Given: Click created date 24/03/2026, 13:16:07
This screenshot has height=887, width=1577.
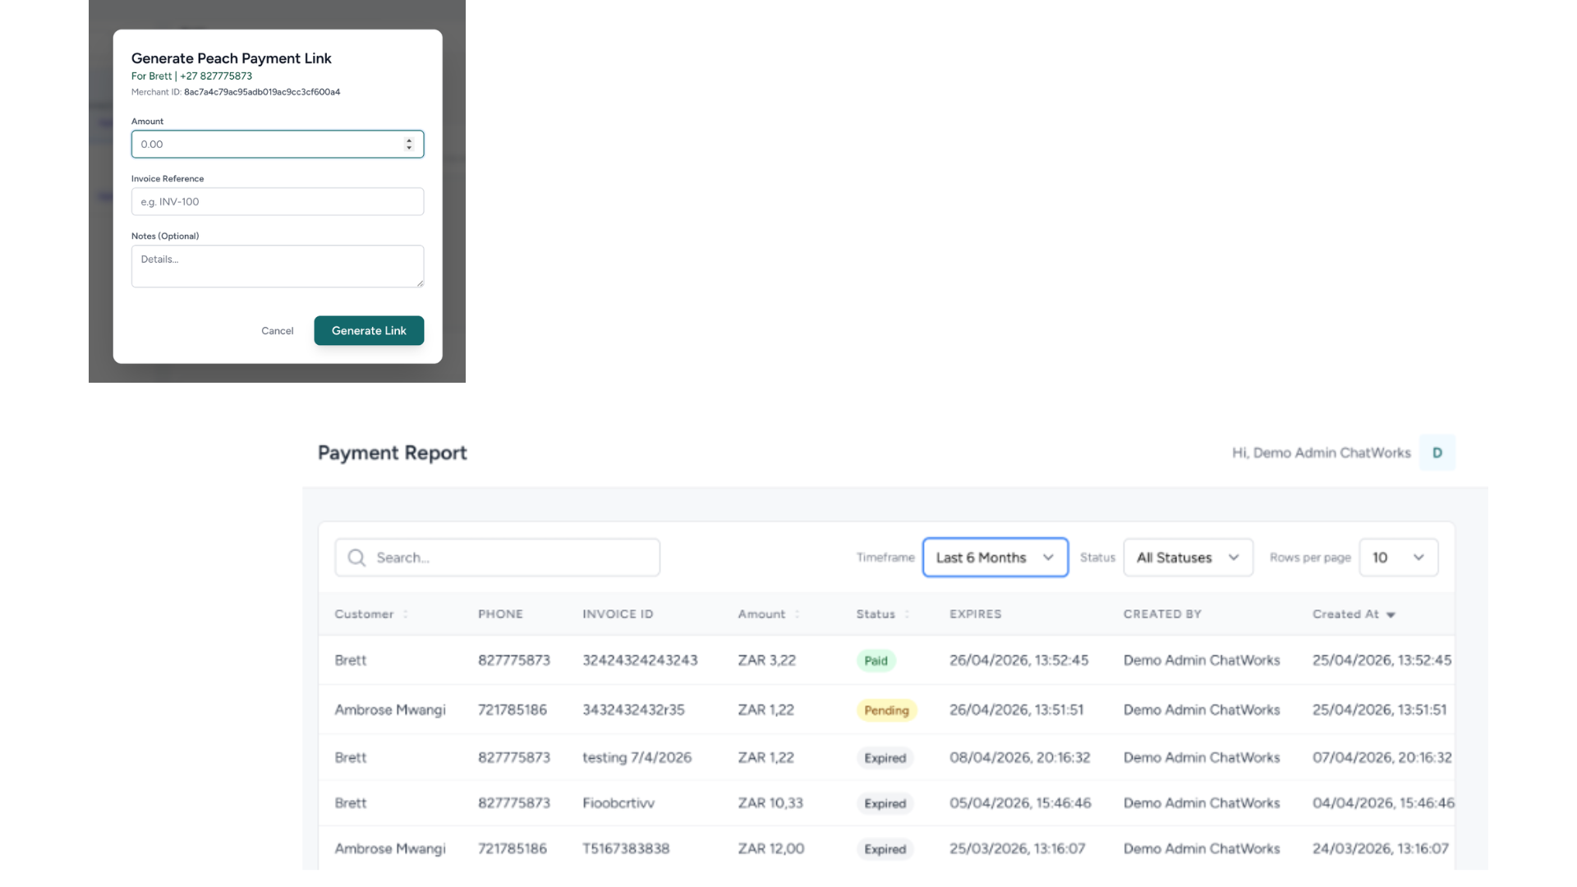Looking at the screenshot, I should click(1380, 848).
